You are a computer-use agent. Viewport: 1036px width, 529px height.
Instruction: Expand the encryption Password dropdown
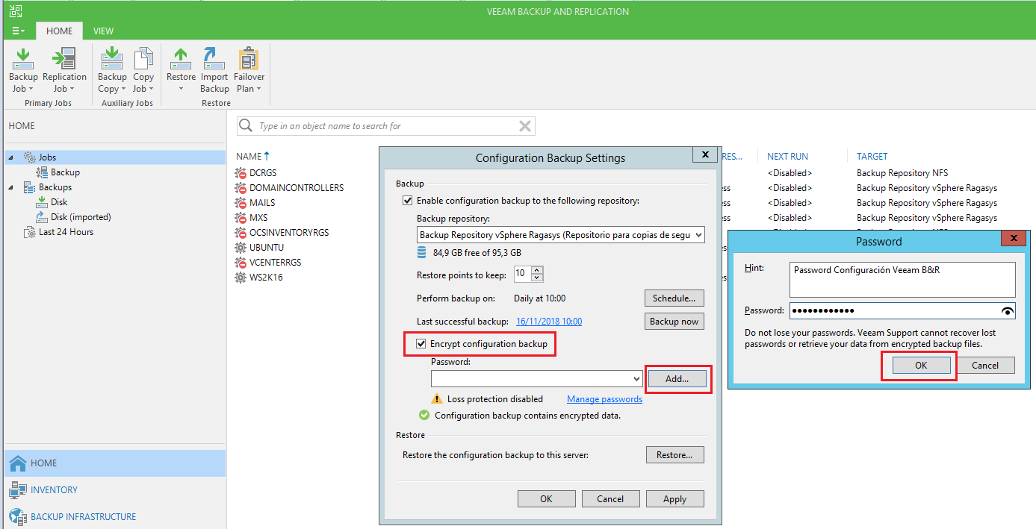(636, 378)
